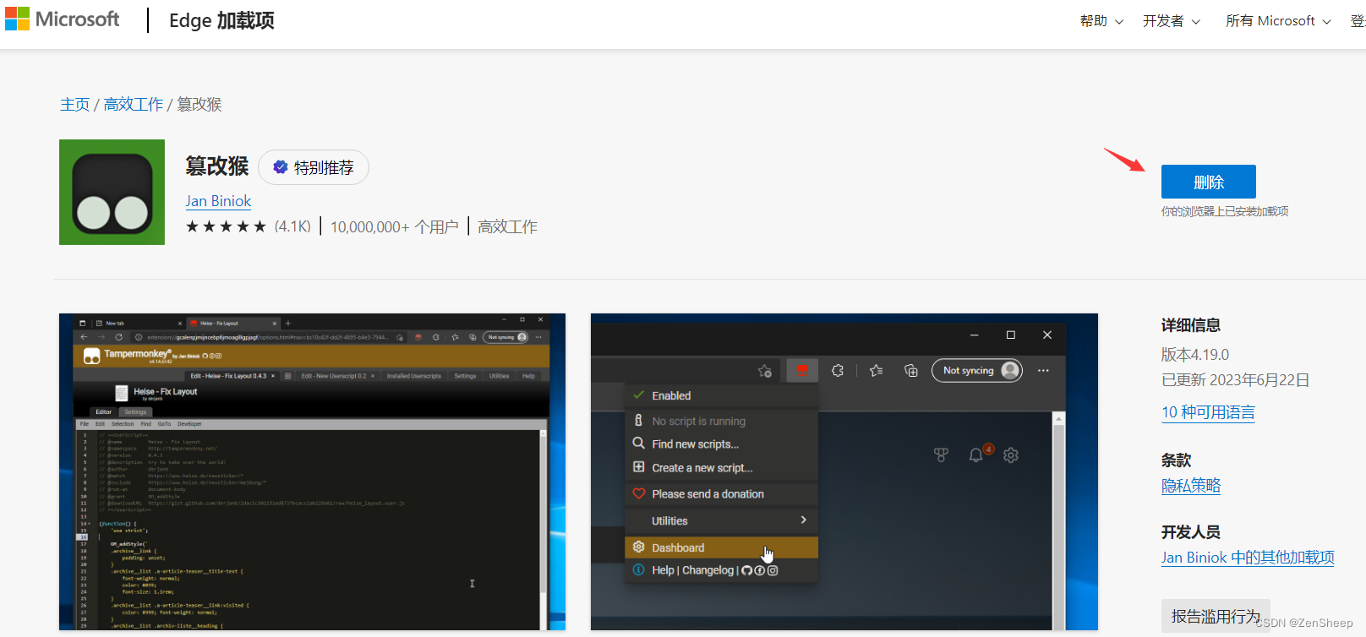Click Extensions puzzle icon in second screenshot
This screenshot has width=1366, height=637.
click(x=838, y=370)
